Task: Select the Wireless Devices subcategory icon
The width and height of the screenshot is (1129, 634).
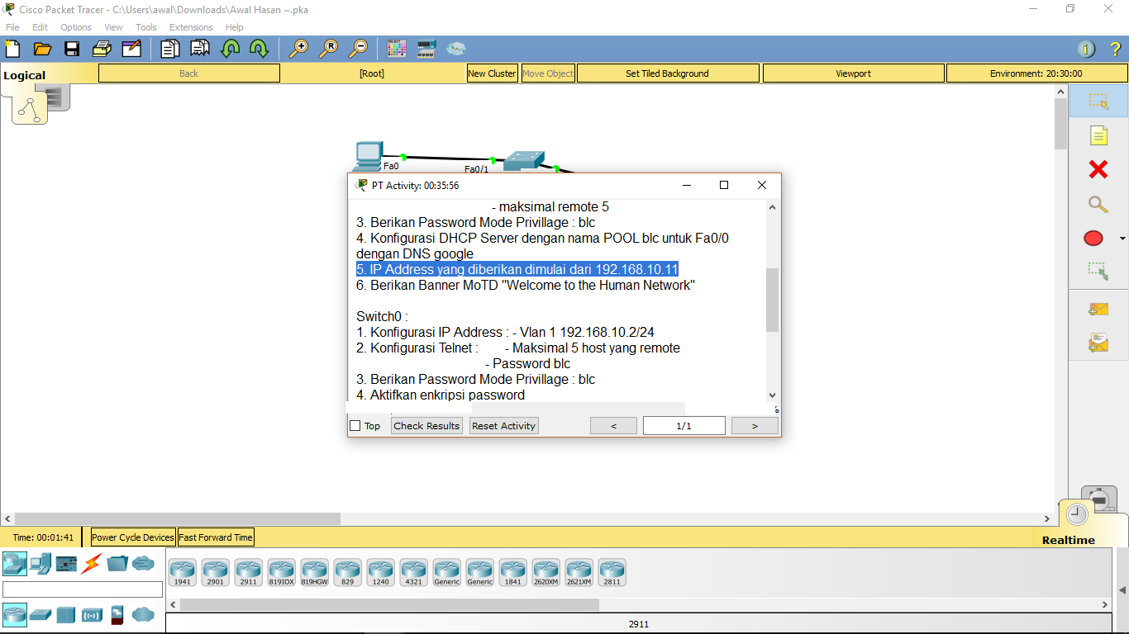Action: (92, 615)
